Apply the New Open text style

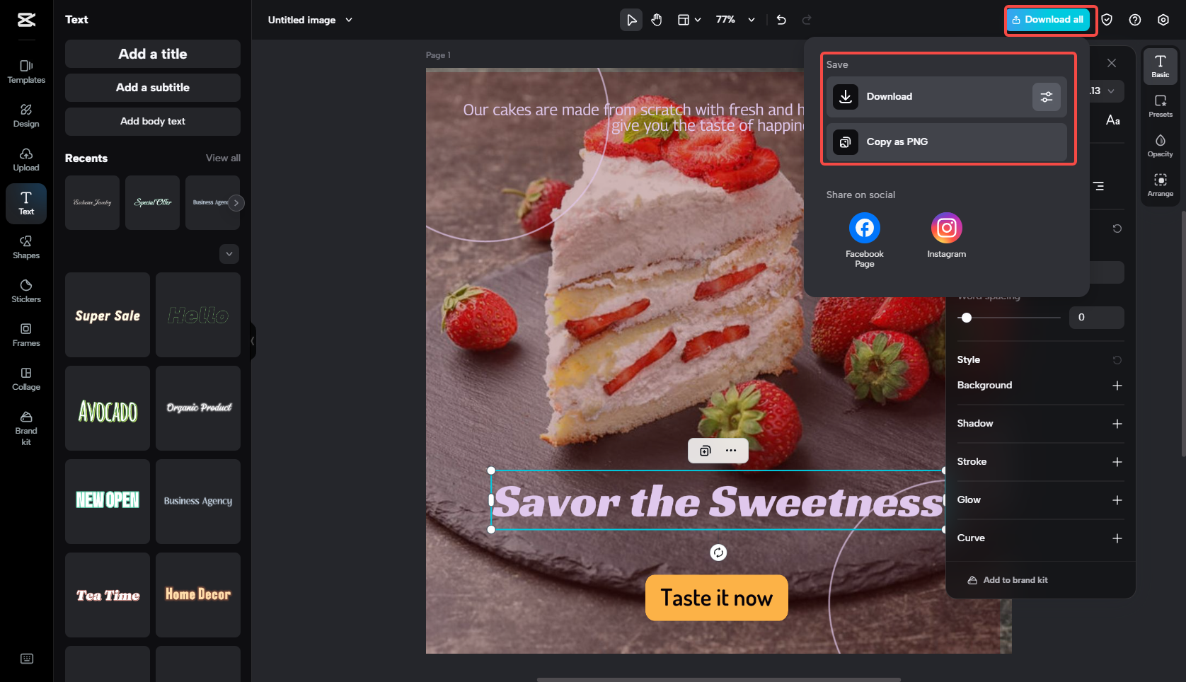coord(108,502)
